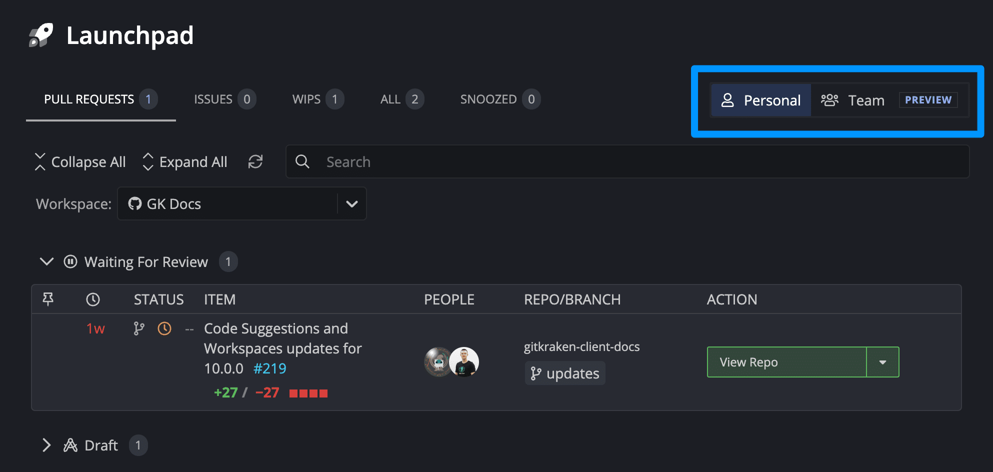Click the Draft count badge
This screenshot has height=472, width=993.
coord(138,445)
